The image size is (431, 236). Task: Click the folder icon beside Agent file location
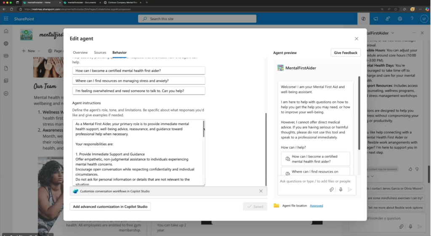[x=276, y=206]
